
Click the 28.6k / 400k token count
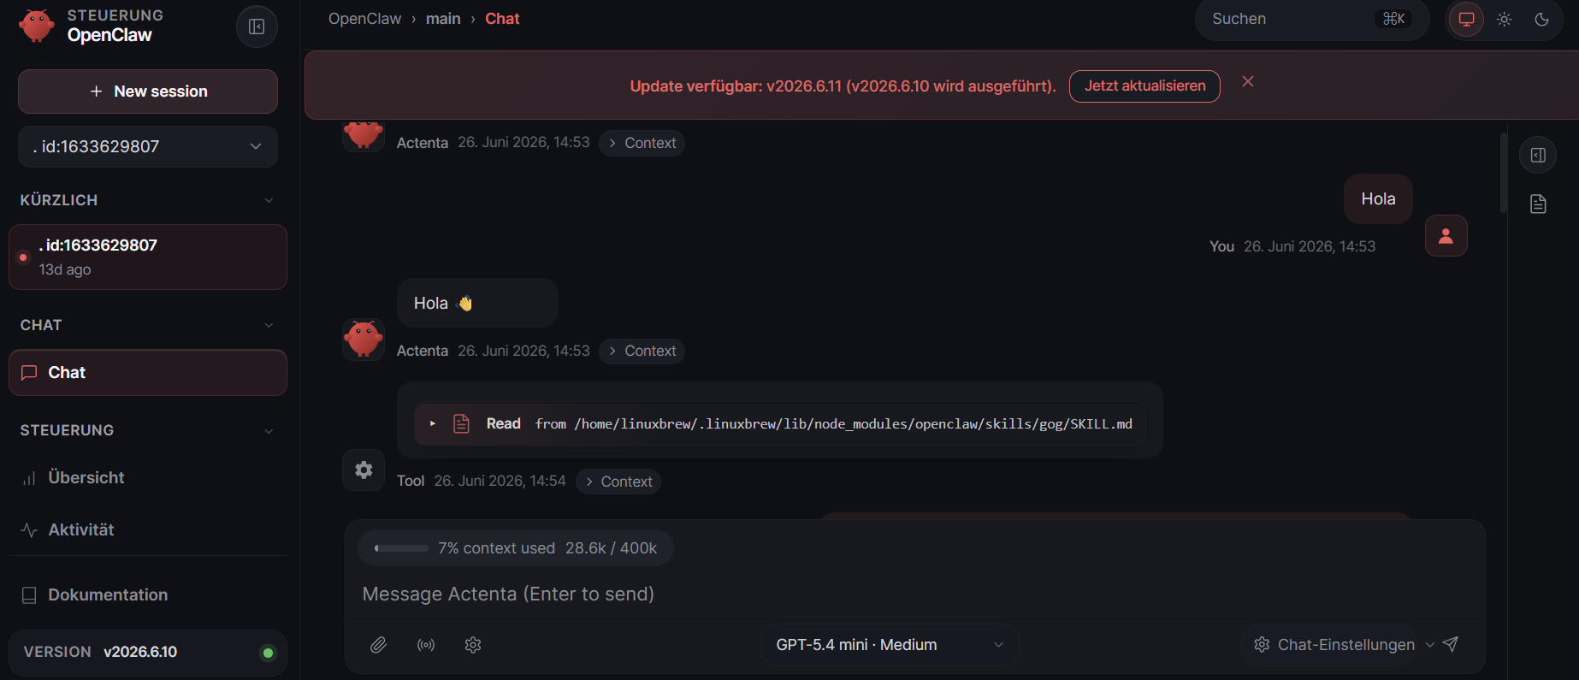[611, 548]
